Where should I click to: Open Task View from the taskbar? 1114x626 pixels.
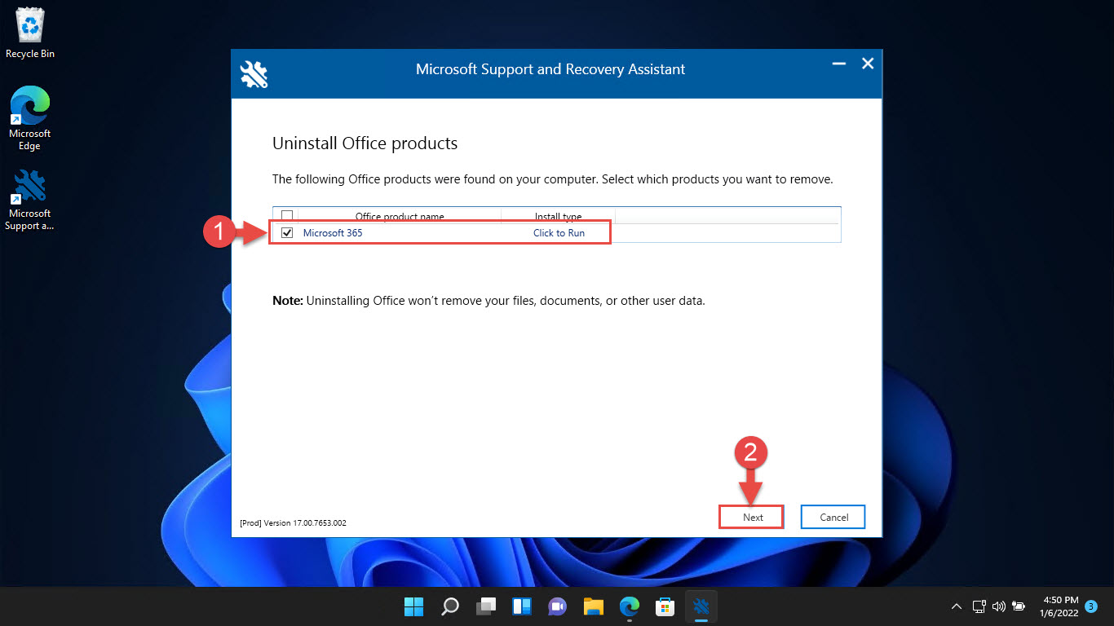[x=486, y=606]
